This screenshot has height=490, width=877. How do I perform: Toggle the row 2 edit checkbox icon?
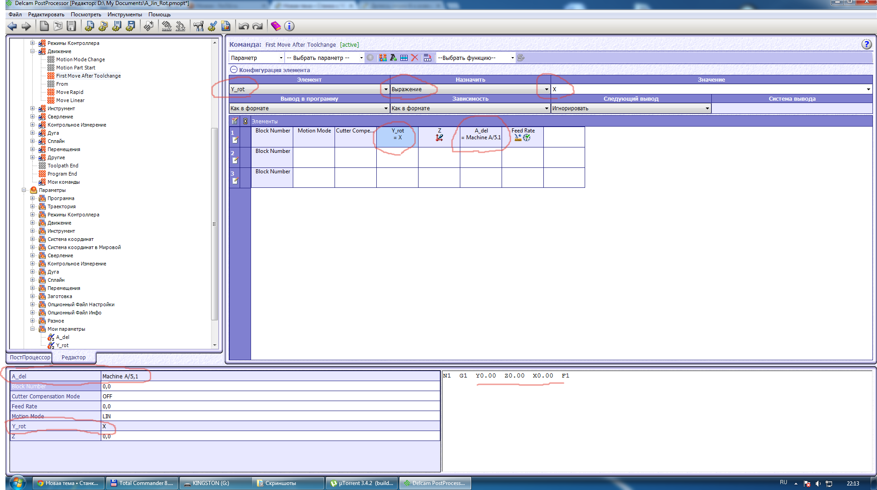235,161
